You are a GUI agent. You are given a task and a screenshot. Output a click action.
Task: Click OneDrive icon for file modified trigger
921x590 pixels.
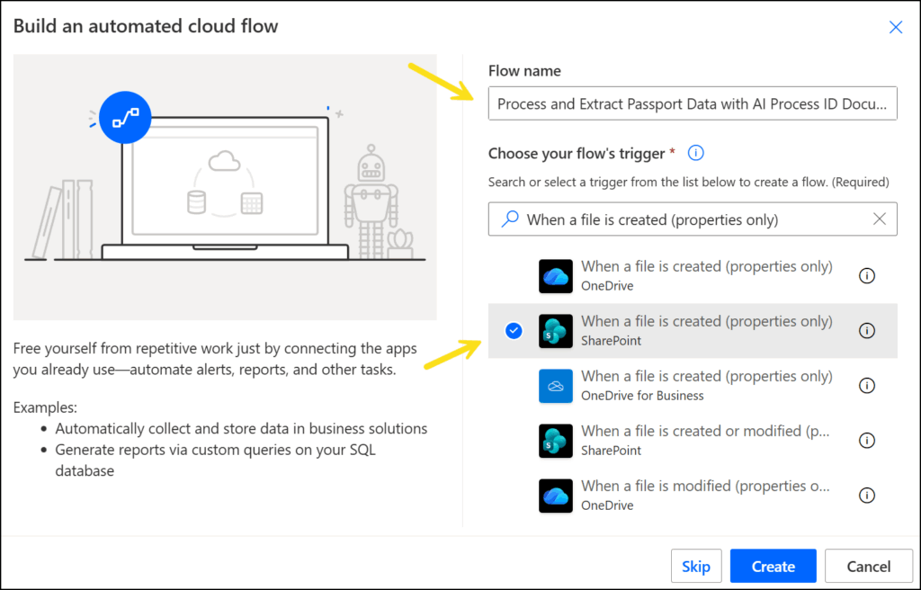tap(556, 496)
